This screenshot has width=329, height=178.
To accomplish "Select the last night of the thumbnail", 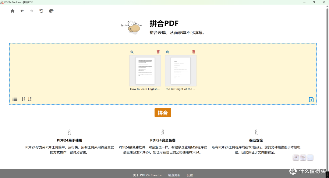I will coord(181,71).
